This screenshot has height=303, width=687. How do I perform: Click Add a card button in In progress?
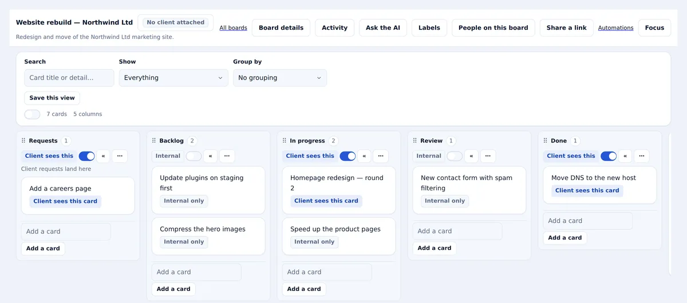(304, 289)
